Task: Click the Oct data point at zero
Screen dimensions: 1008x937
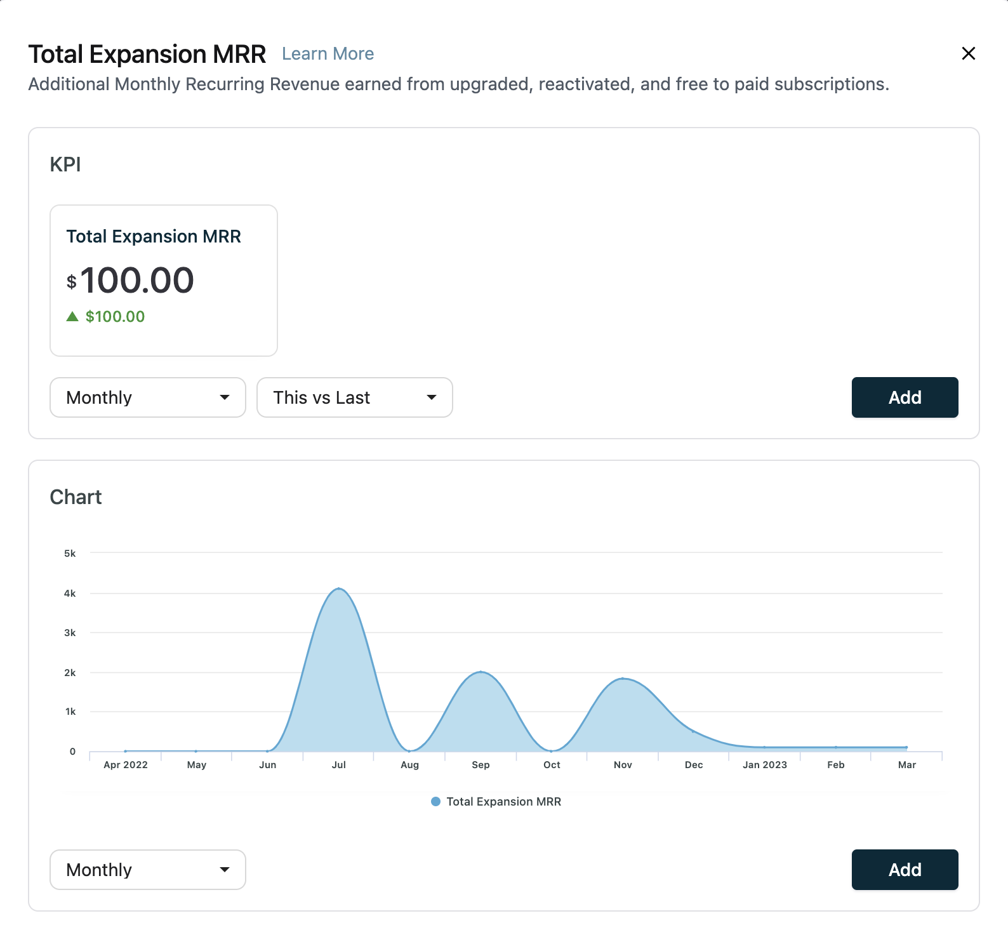Action: pyautogui.click(x=552, y=751)
